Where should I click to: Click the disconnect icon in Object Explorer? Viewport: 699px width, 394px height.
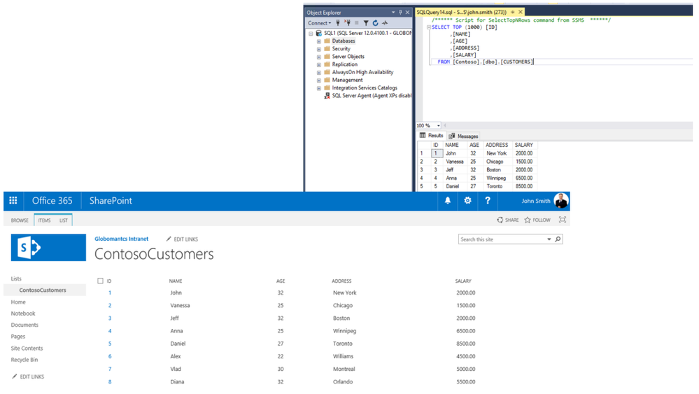pyautogui.click(x=347, y=22)
